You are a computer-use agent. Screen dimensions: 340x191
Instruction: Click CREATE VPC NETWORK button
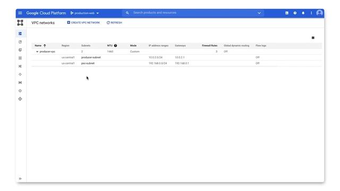83,22
